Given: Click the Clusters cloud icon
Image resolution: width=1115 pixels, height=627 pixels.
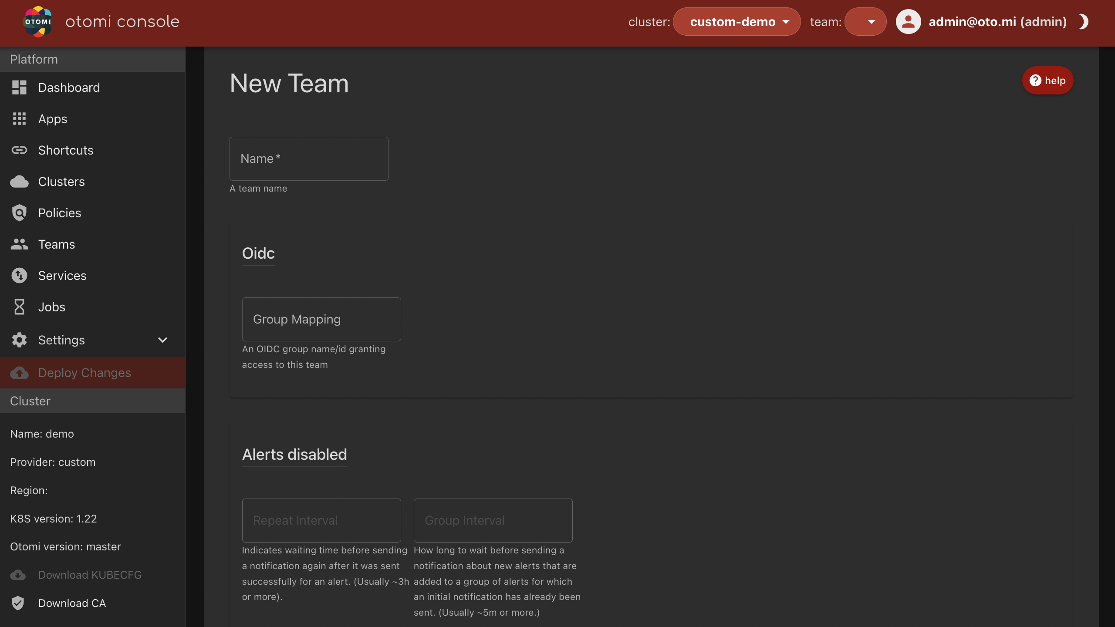Looking at the screenshot, I should pyautogui.click(x=19, y=182).
